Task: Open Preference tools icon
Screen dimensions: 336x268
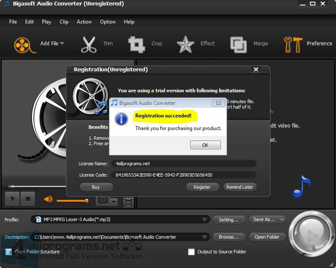Action: (x=293, y=44)
